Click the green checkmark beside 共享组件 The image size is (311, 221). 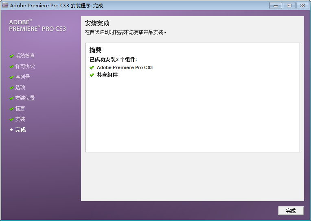pos(92,75)
